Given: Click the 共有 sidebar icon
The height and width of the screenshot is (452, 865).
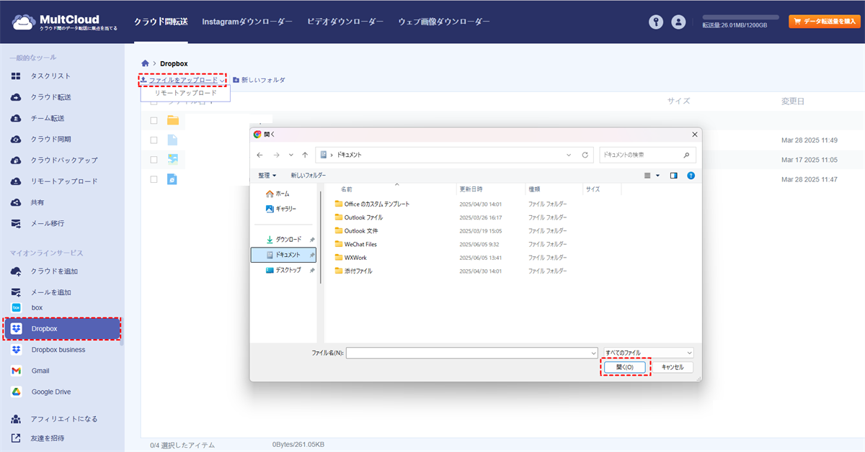Looking at the screenshot, I should click(x=16, y=202).
